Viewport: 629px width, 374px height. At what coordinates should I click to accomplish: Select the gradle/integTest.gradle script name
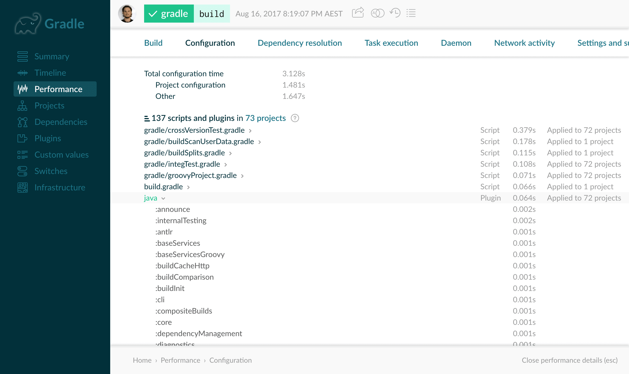[x=182, y=164]
